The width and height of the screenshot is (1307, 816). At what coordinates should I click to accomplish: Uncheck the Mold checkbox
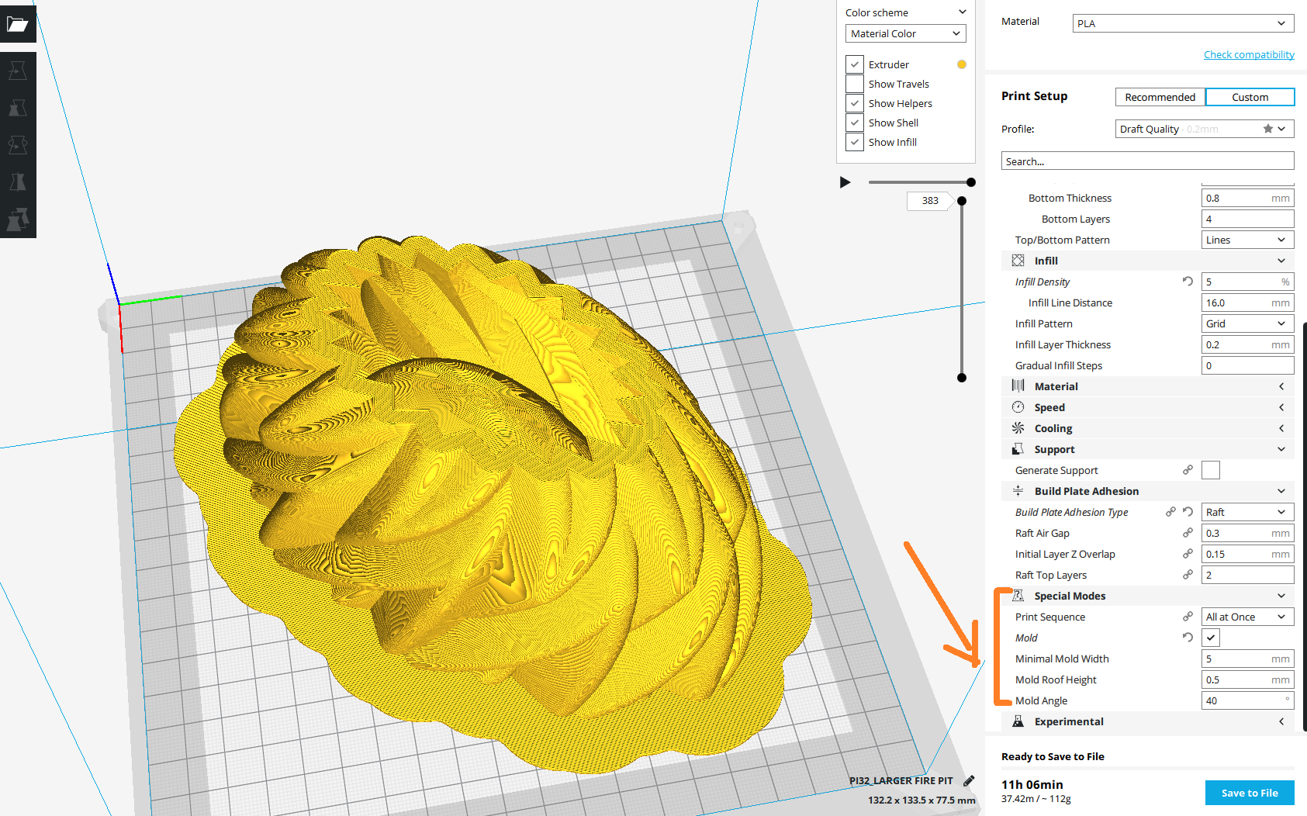click(x=1210, y=638)
